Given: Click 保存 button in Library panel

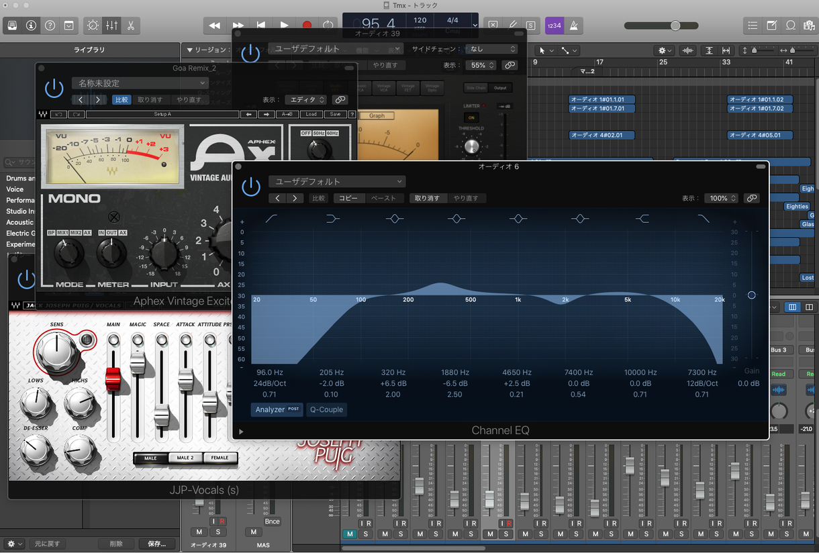Looking at the screenshot, I should (157, 544).
